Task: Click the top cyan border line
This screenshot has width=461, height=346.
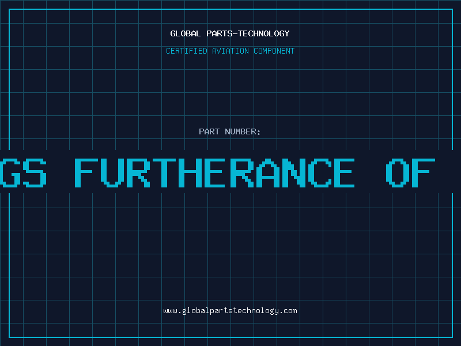Action: 231,9
